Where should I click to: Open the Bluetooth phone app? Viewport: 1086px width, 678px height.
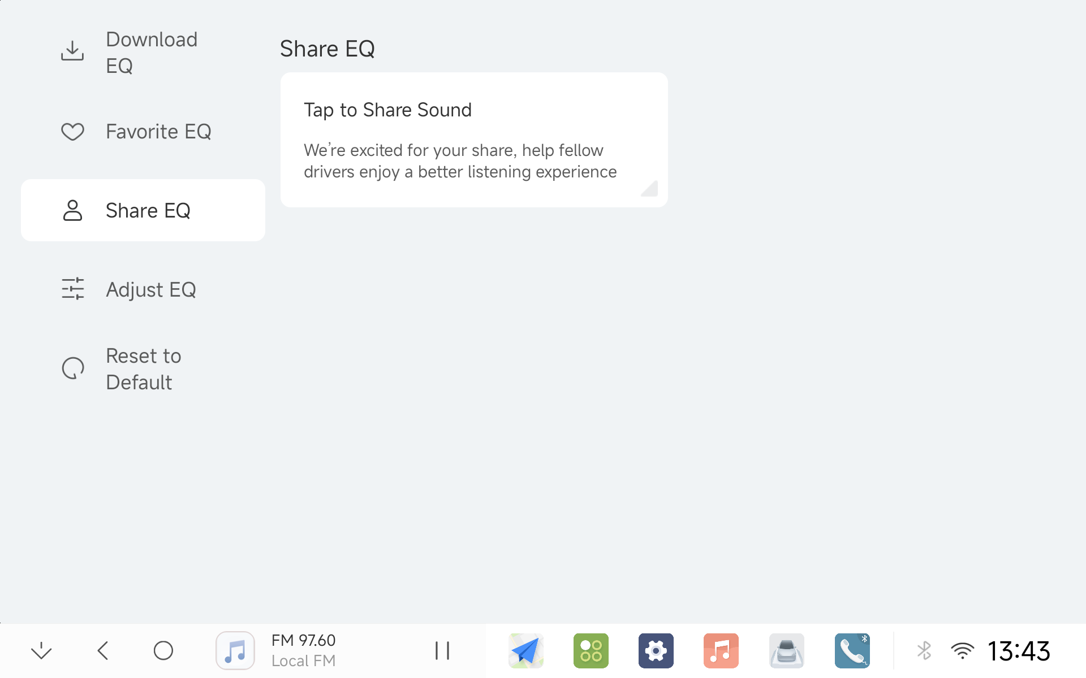tap(852, 651)
